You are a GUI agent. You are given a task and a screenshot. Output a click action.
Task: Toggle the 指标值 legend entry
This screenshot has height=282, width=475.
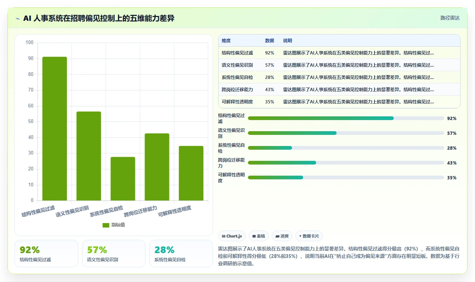pos(114,225)
